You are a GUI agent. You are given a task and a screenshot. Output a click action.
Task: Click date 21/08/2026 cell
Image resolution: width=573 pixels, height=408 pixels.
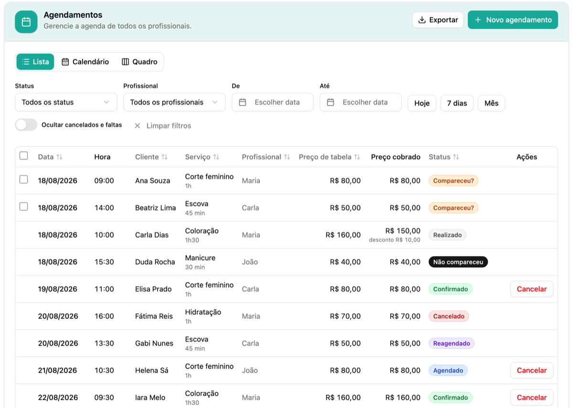[x=58, y=370]
